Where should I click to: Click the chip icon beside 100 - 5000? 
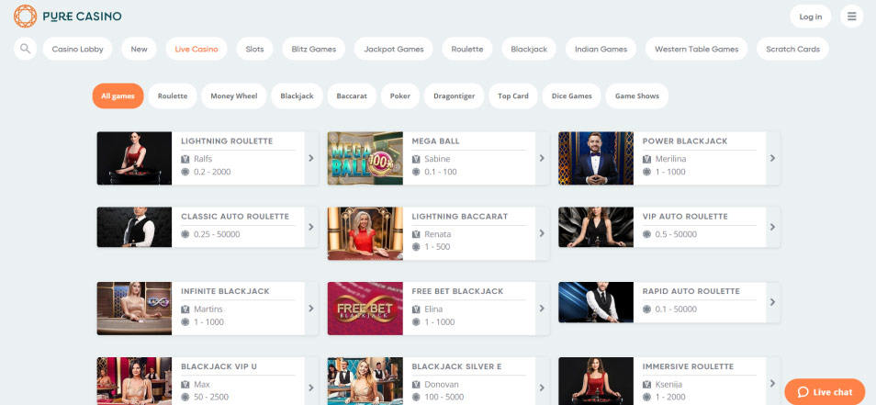click(x=416, y=397)
